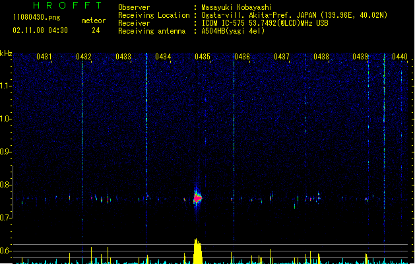
Task: Click the 0431 time marker
Action: [44, 57]
